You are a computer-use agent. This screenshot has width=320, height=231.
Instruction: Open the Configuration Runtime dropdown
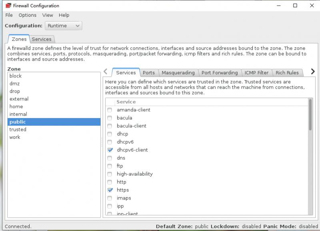pyautogui.click(x=64, y=26)
